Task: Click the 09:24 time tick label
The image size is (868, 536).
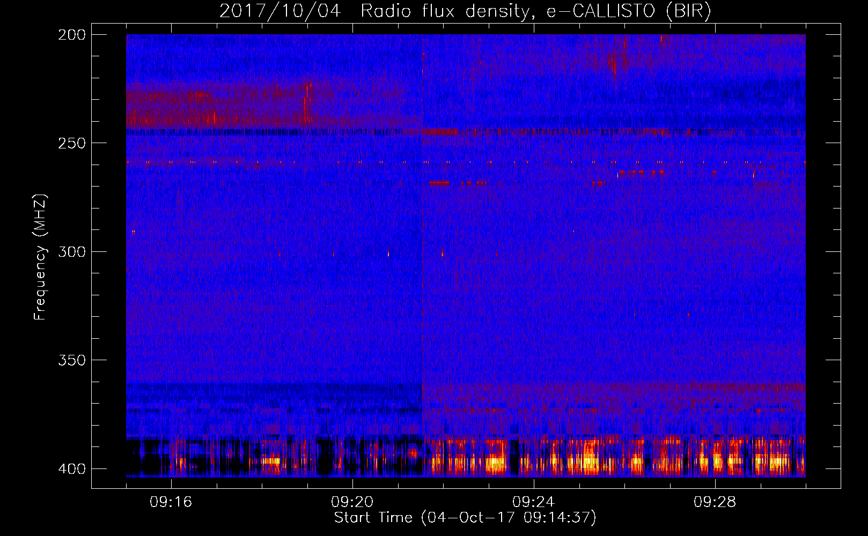Action: tap(534, 502)
